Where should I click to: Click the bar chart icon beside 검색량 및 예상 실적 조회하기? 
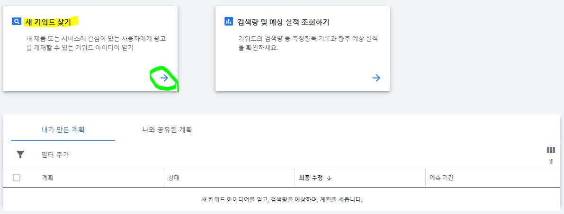(x=228, y=22)
